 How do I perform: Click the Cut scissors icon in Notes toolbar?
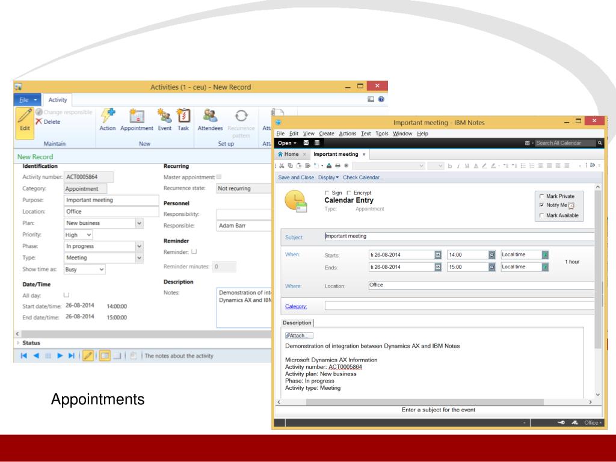point(282,166)
